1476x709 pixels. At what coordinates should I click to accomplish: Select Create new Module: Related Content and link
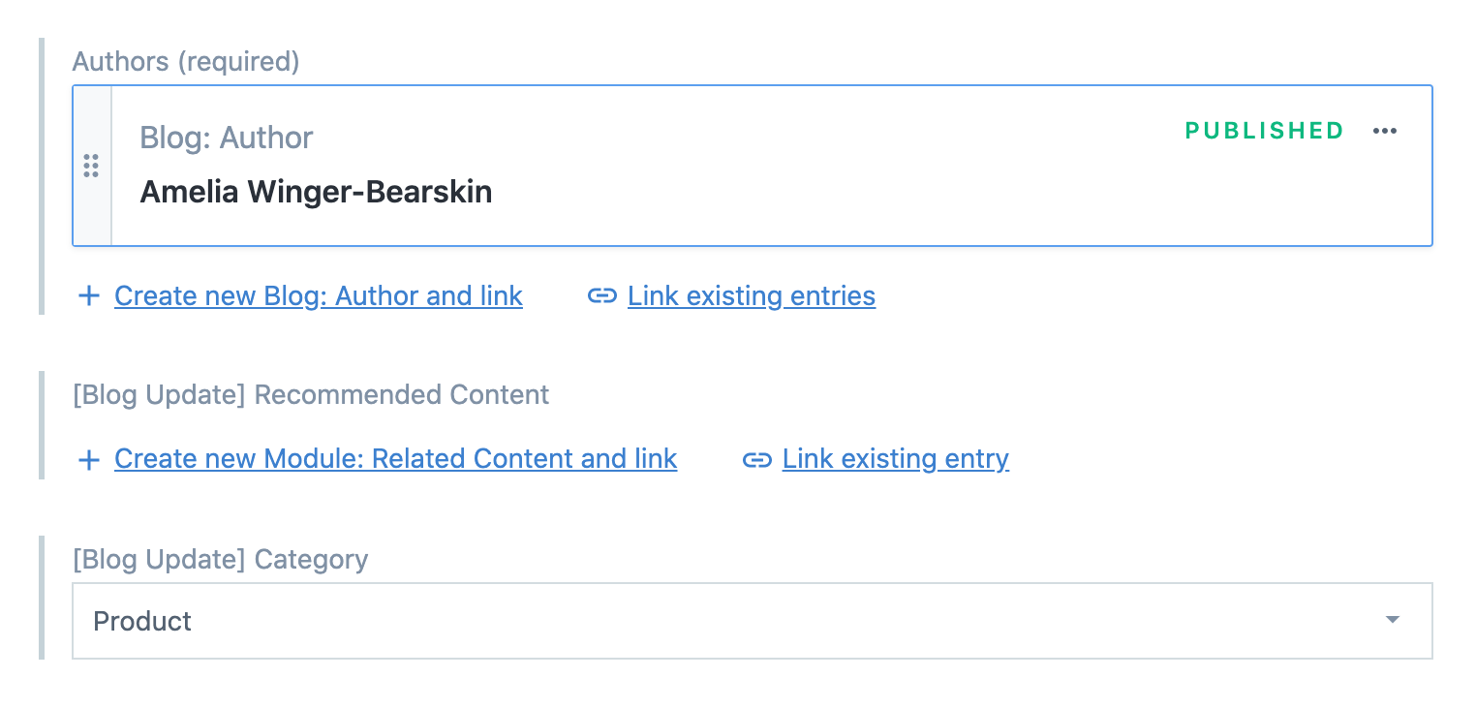pyautogui.click(x=395, y=458)
